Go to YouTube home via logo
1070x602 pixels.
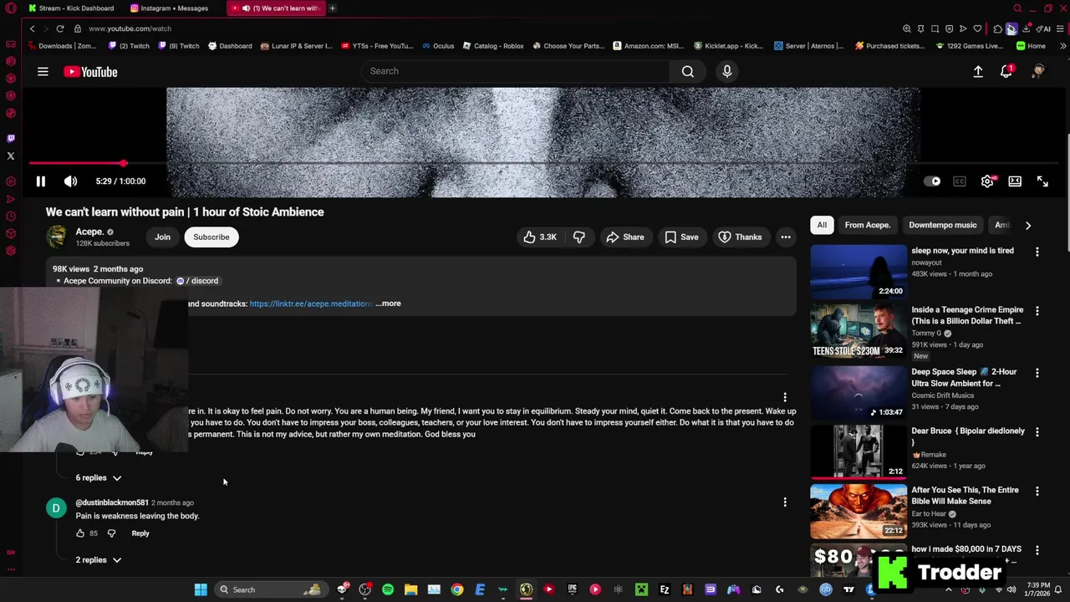(x=90, y=72)
